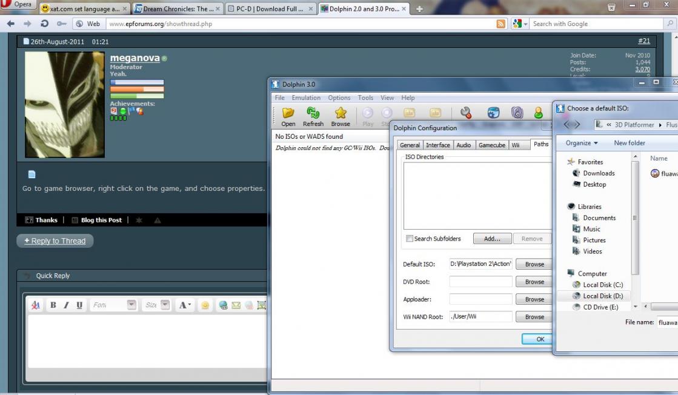The height and width of the screenshot is (395, 678).
Task: Click Browse button for Apploader
Action: (x=534, y=299)
